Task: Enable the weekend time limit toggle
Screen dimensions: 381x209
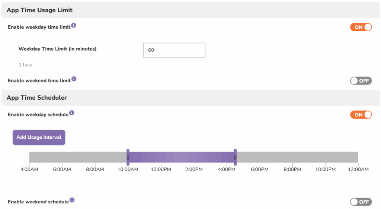Action: click(361, 81)
